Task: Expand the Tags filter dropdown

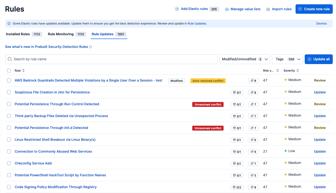Action: [x=287, y=59]
